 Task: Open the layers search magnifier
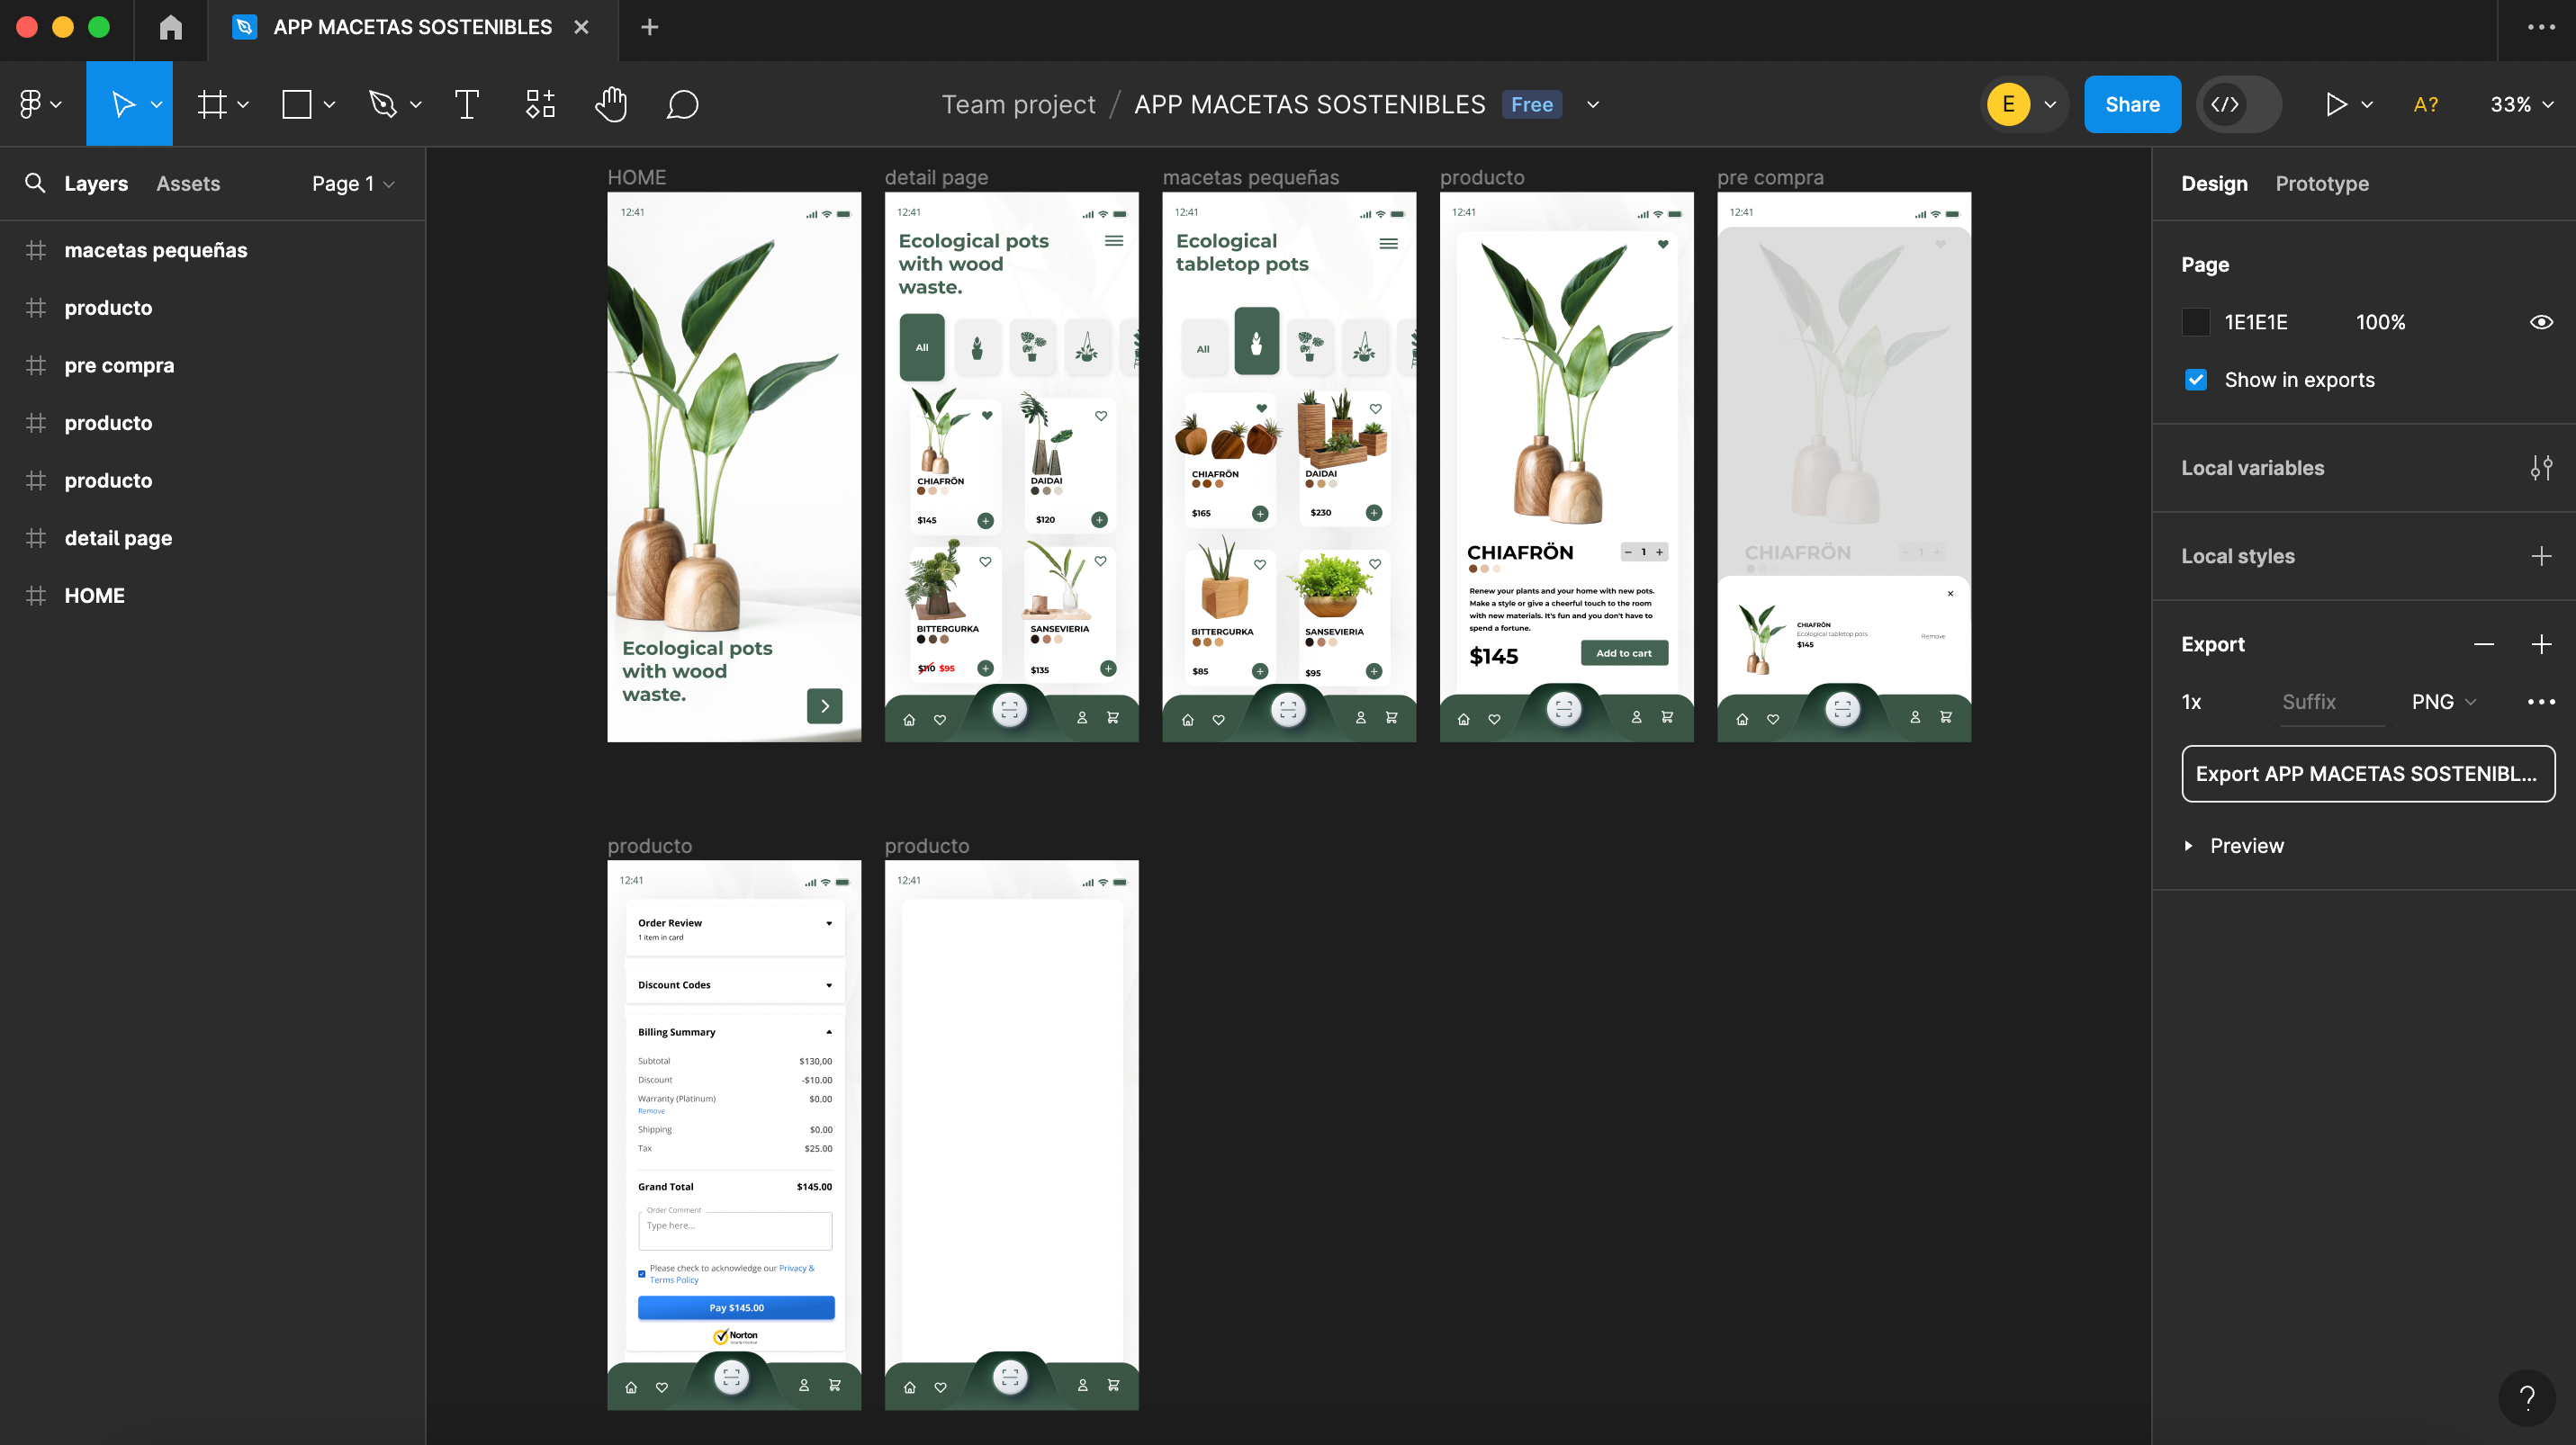[35, 183]
